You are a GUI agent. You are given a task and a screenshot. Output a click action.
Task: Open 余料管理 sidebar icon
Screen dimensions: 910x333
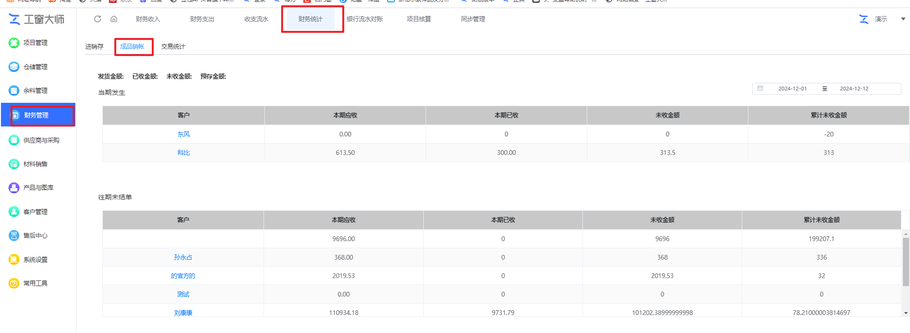[x=14, y=90]
